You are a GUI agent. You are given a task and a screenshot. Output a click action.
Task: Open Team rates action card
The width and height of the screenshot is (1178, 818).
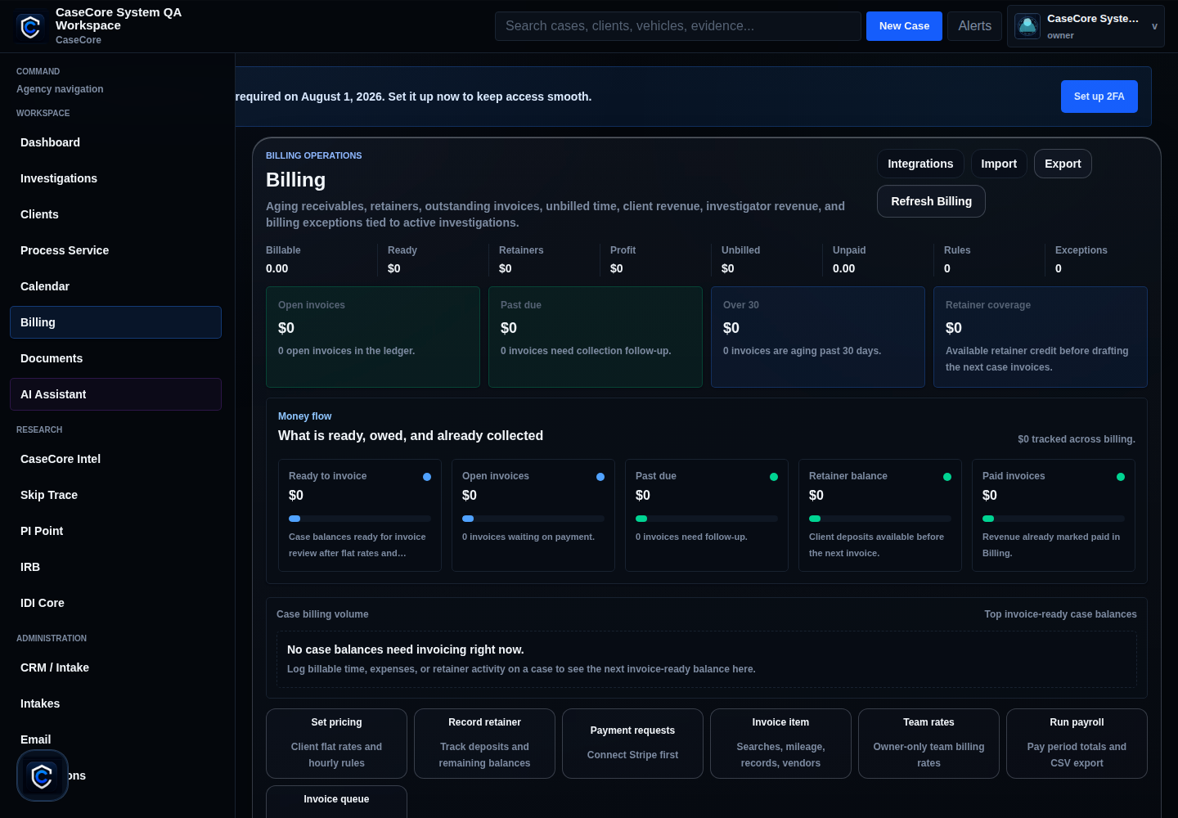point(928,744)
